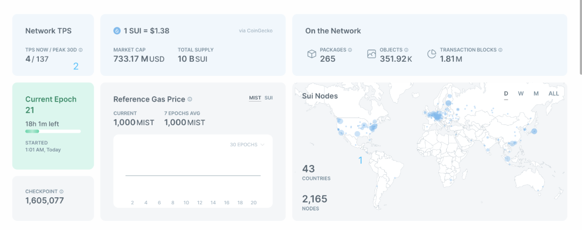
Task: Click the objects count '351.92 K'
Action: (x=396, y=59)
